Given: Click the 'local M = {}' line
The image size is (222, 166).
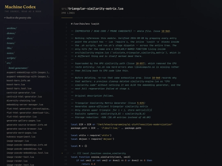Looking at the screenshot, I should point(79,146).
